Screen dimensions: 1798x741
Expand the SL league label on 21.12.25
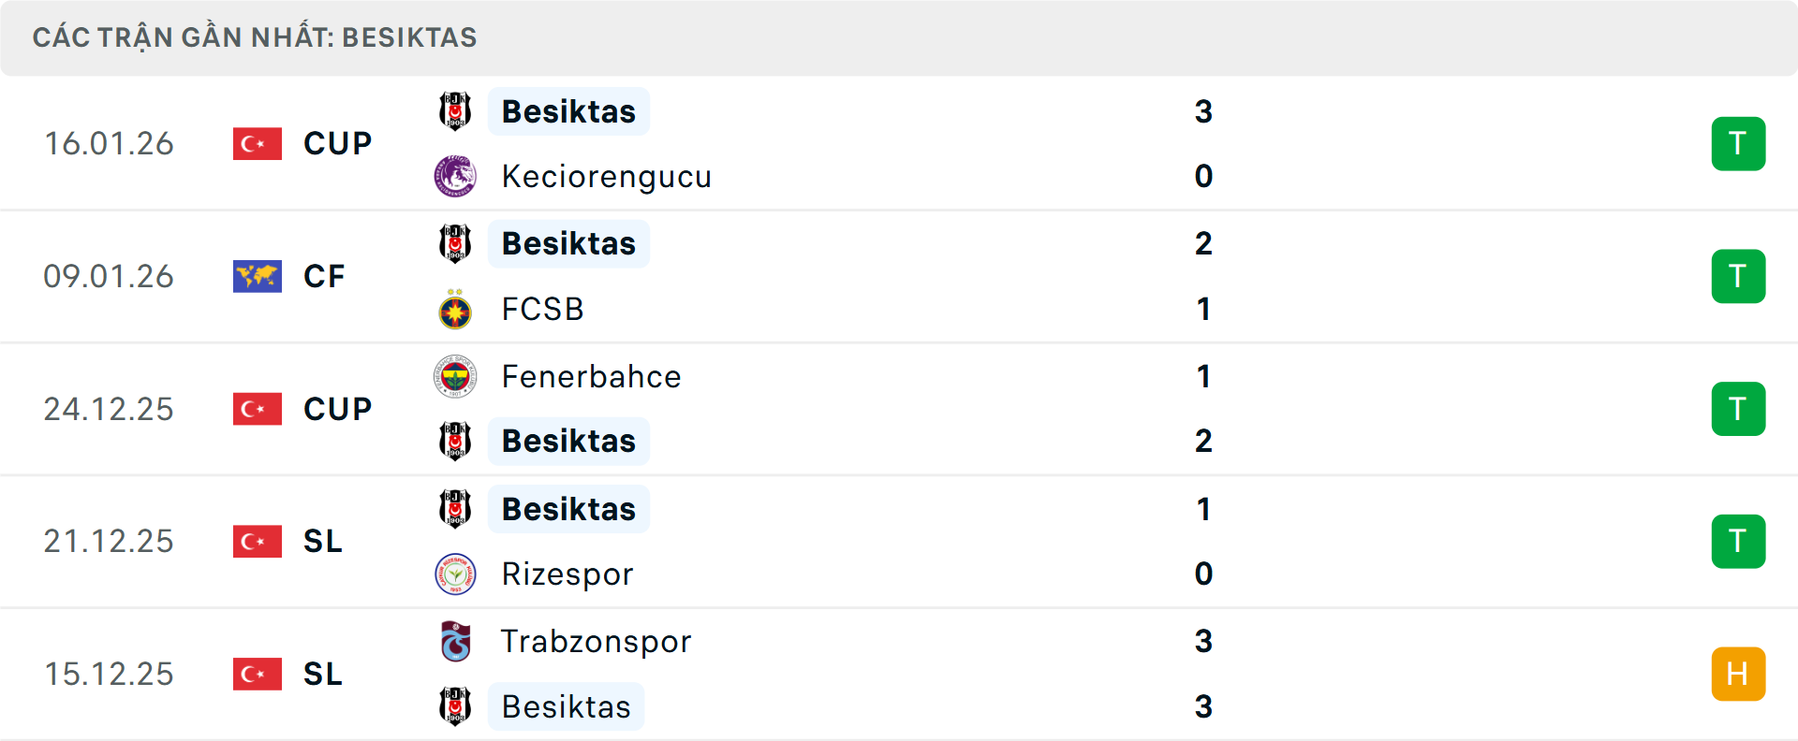tap(322, 541)
